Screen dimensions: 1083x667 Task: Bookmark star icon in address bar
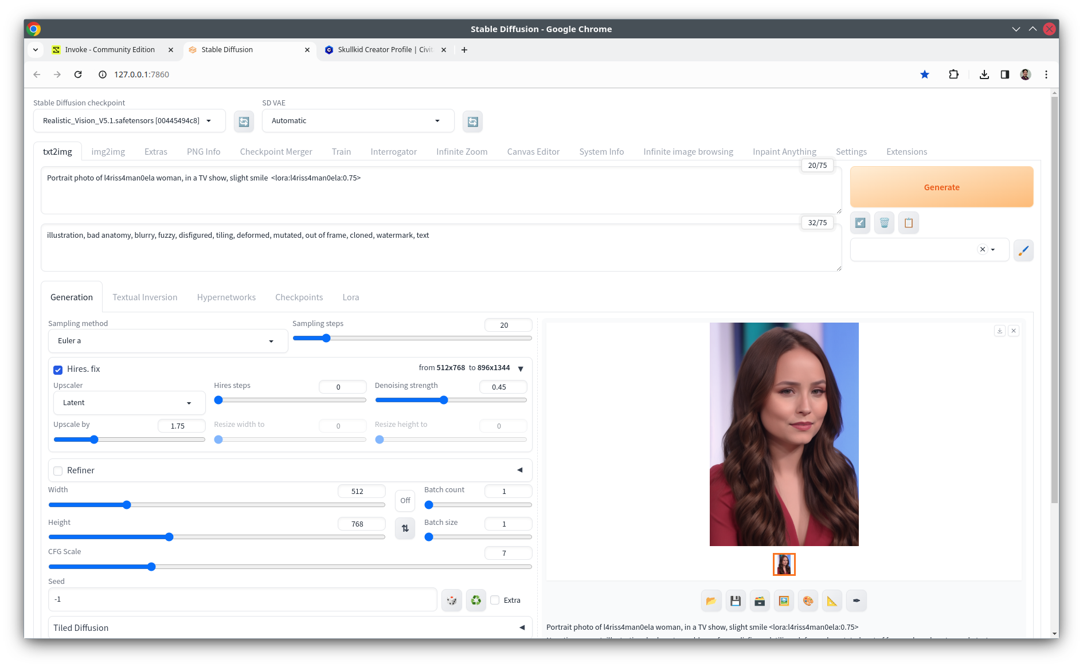[925, 74]
